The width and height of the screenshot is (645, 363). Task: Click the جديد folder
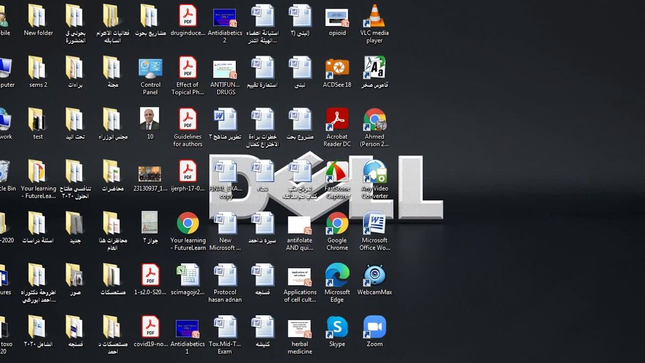tap(76, 228)
